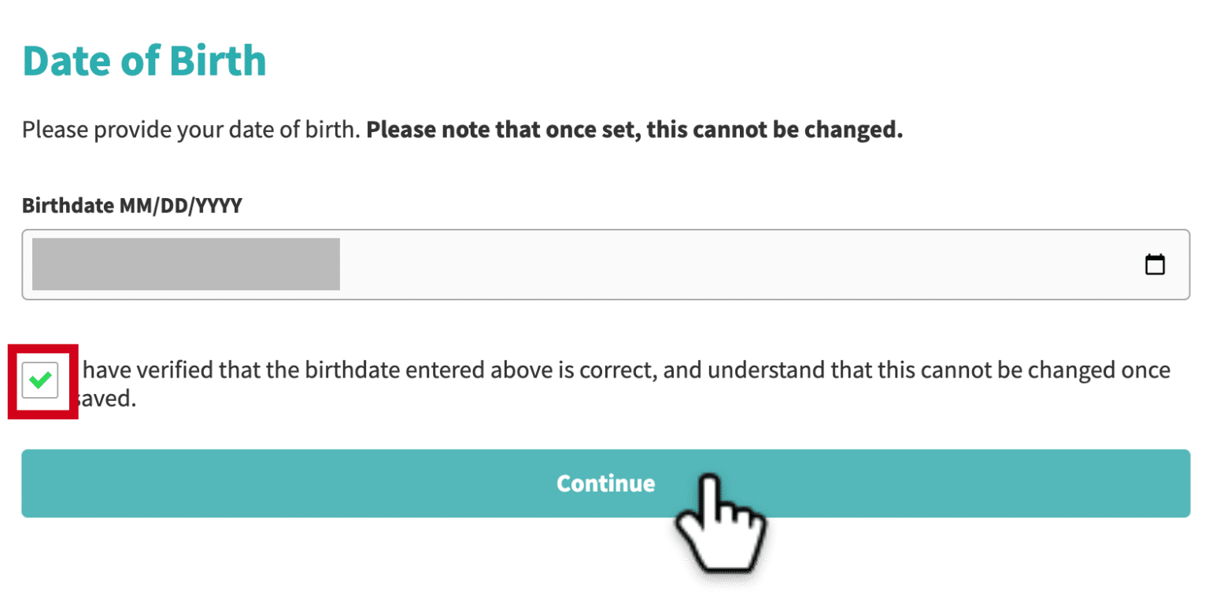
Task: Open the calendar date picker icon
Action: tap(1154, 264)
